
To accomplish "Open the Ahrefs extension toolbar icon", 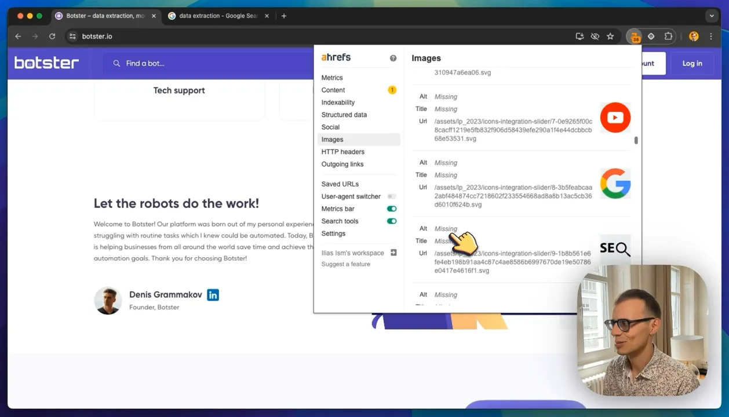I will (635, 36).
